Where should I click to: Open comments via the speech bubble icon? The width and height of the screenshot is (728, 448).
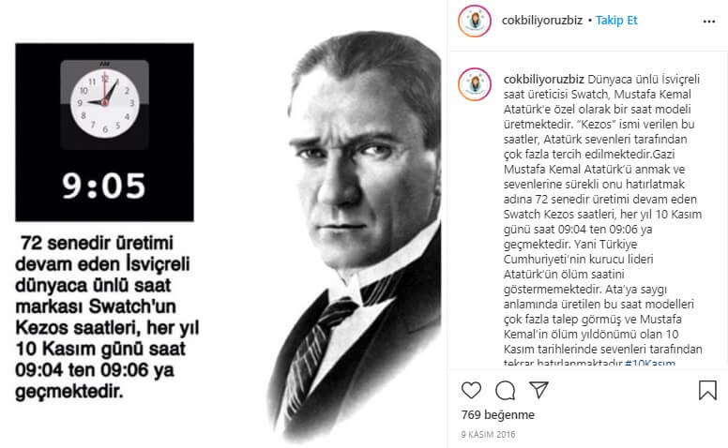coord(505,391)
